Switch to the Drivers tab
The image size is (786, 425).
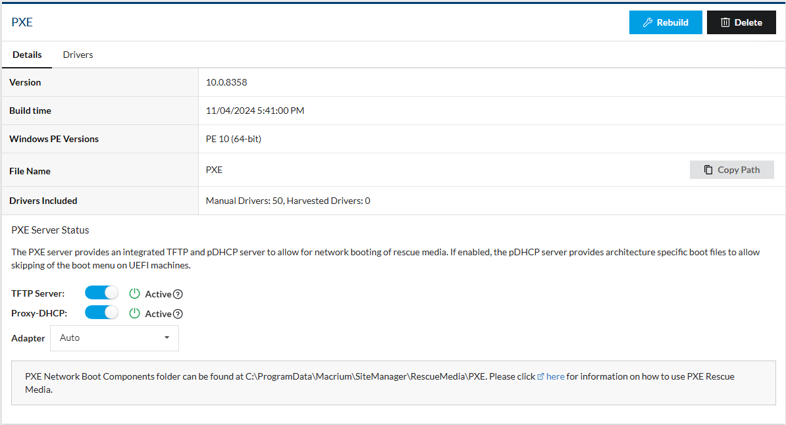78,55
